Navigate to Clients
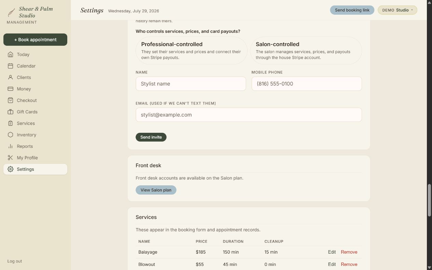Screen dimensions: 432x270 point(35,77)
